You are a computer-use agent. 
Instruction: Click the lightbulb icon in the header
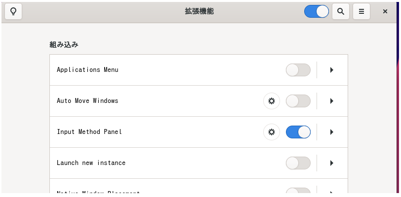tap(13, 11)
